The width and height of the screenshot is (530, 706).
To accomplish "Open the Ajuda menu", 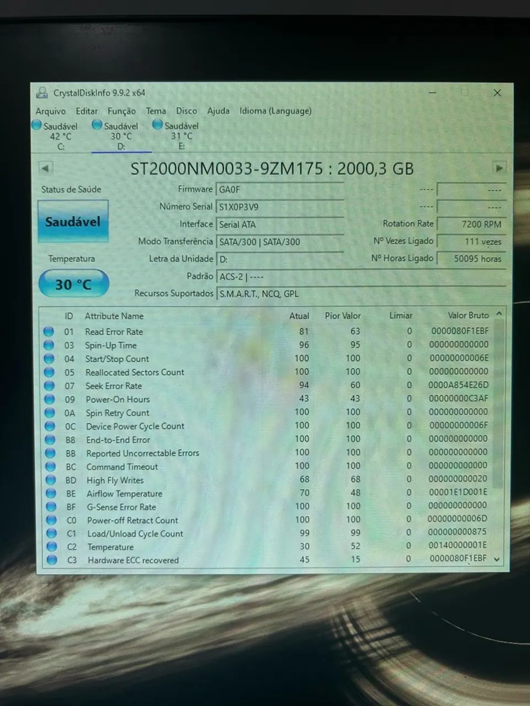I will (218, 111).
